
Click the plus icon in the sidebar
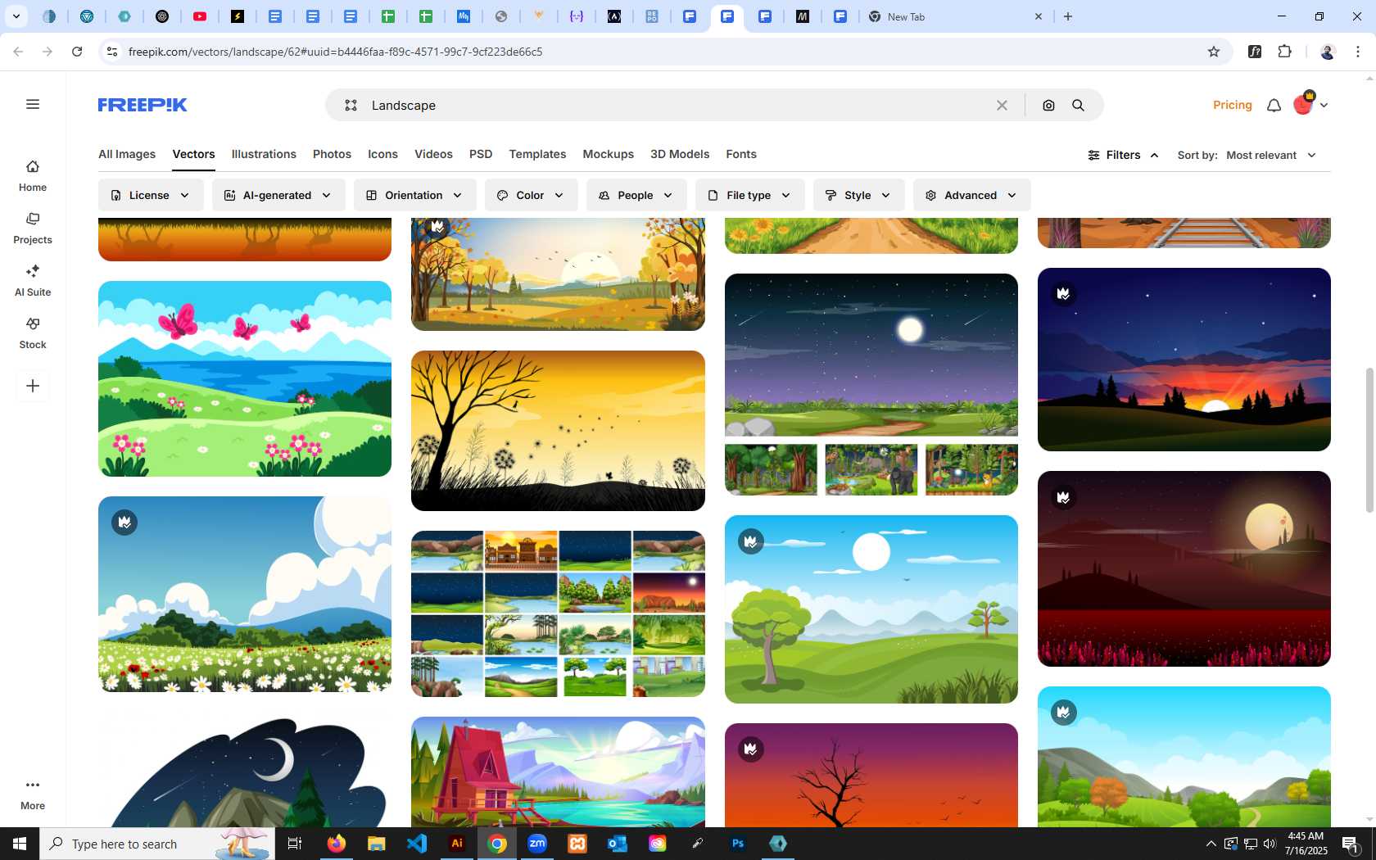[x=33, y=386]
